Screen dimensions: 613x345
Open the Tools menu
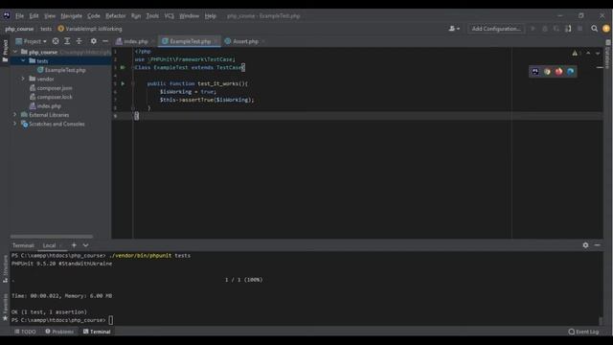(152, 16)
